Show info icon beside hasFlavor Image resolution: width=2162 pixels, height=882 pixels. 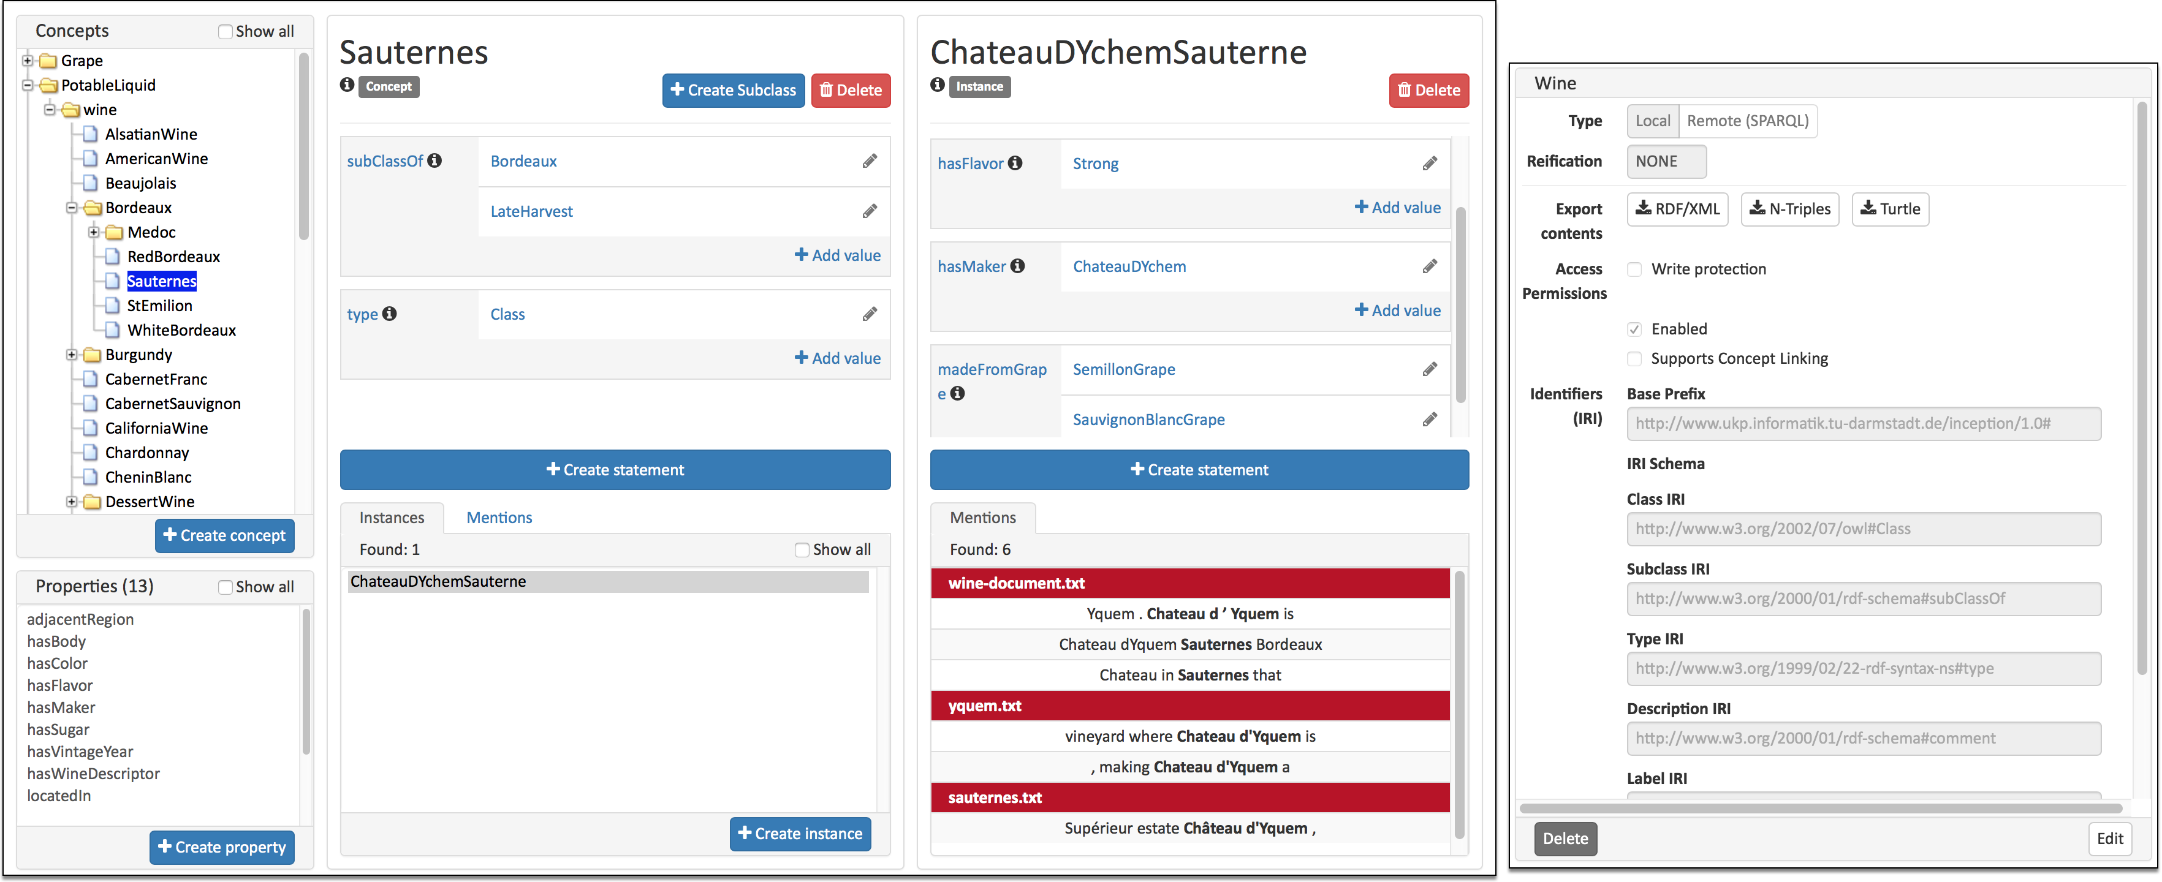click(x=1015, y=163)
